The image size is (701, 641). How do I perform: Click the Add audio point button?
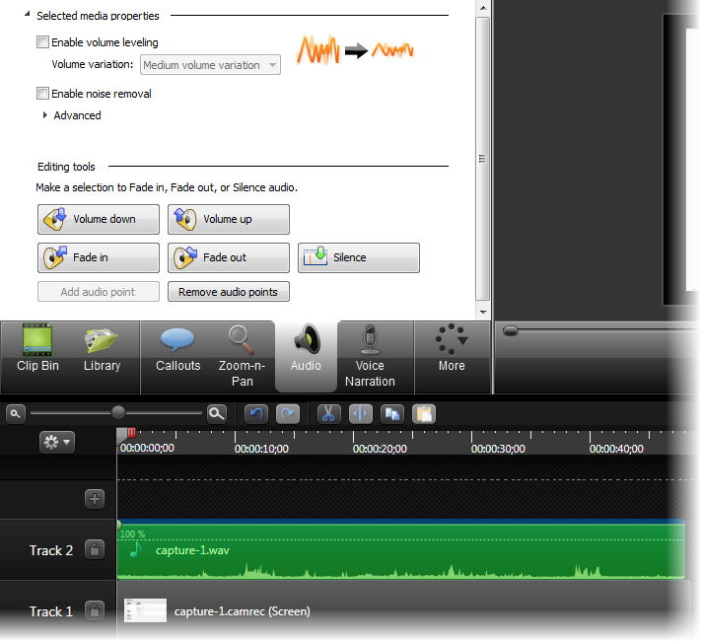click(99, 292)
